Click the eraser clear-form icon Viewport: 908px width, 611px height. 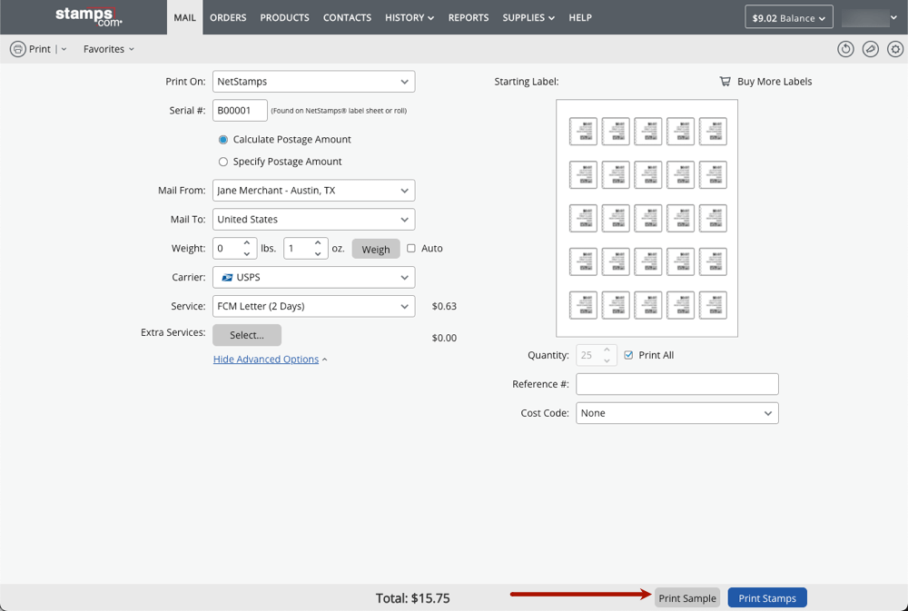tap(871, 49)
